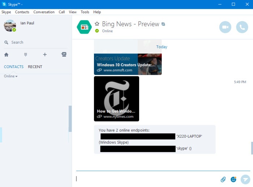Open the View menu
Viewport: 253px width, 187px height.
73,12
